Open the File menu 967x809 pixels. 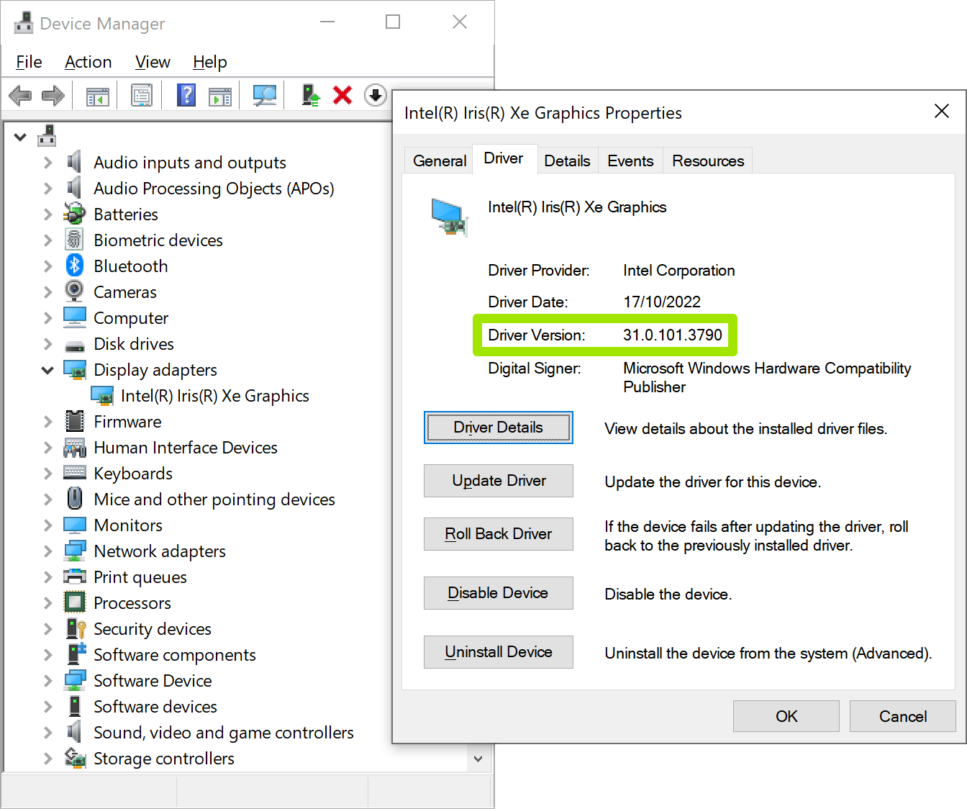(29, 62)
